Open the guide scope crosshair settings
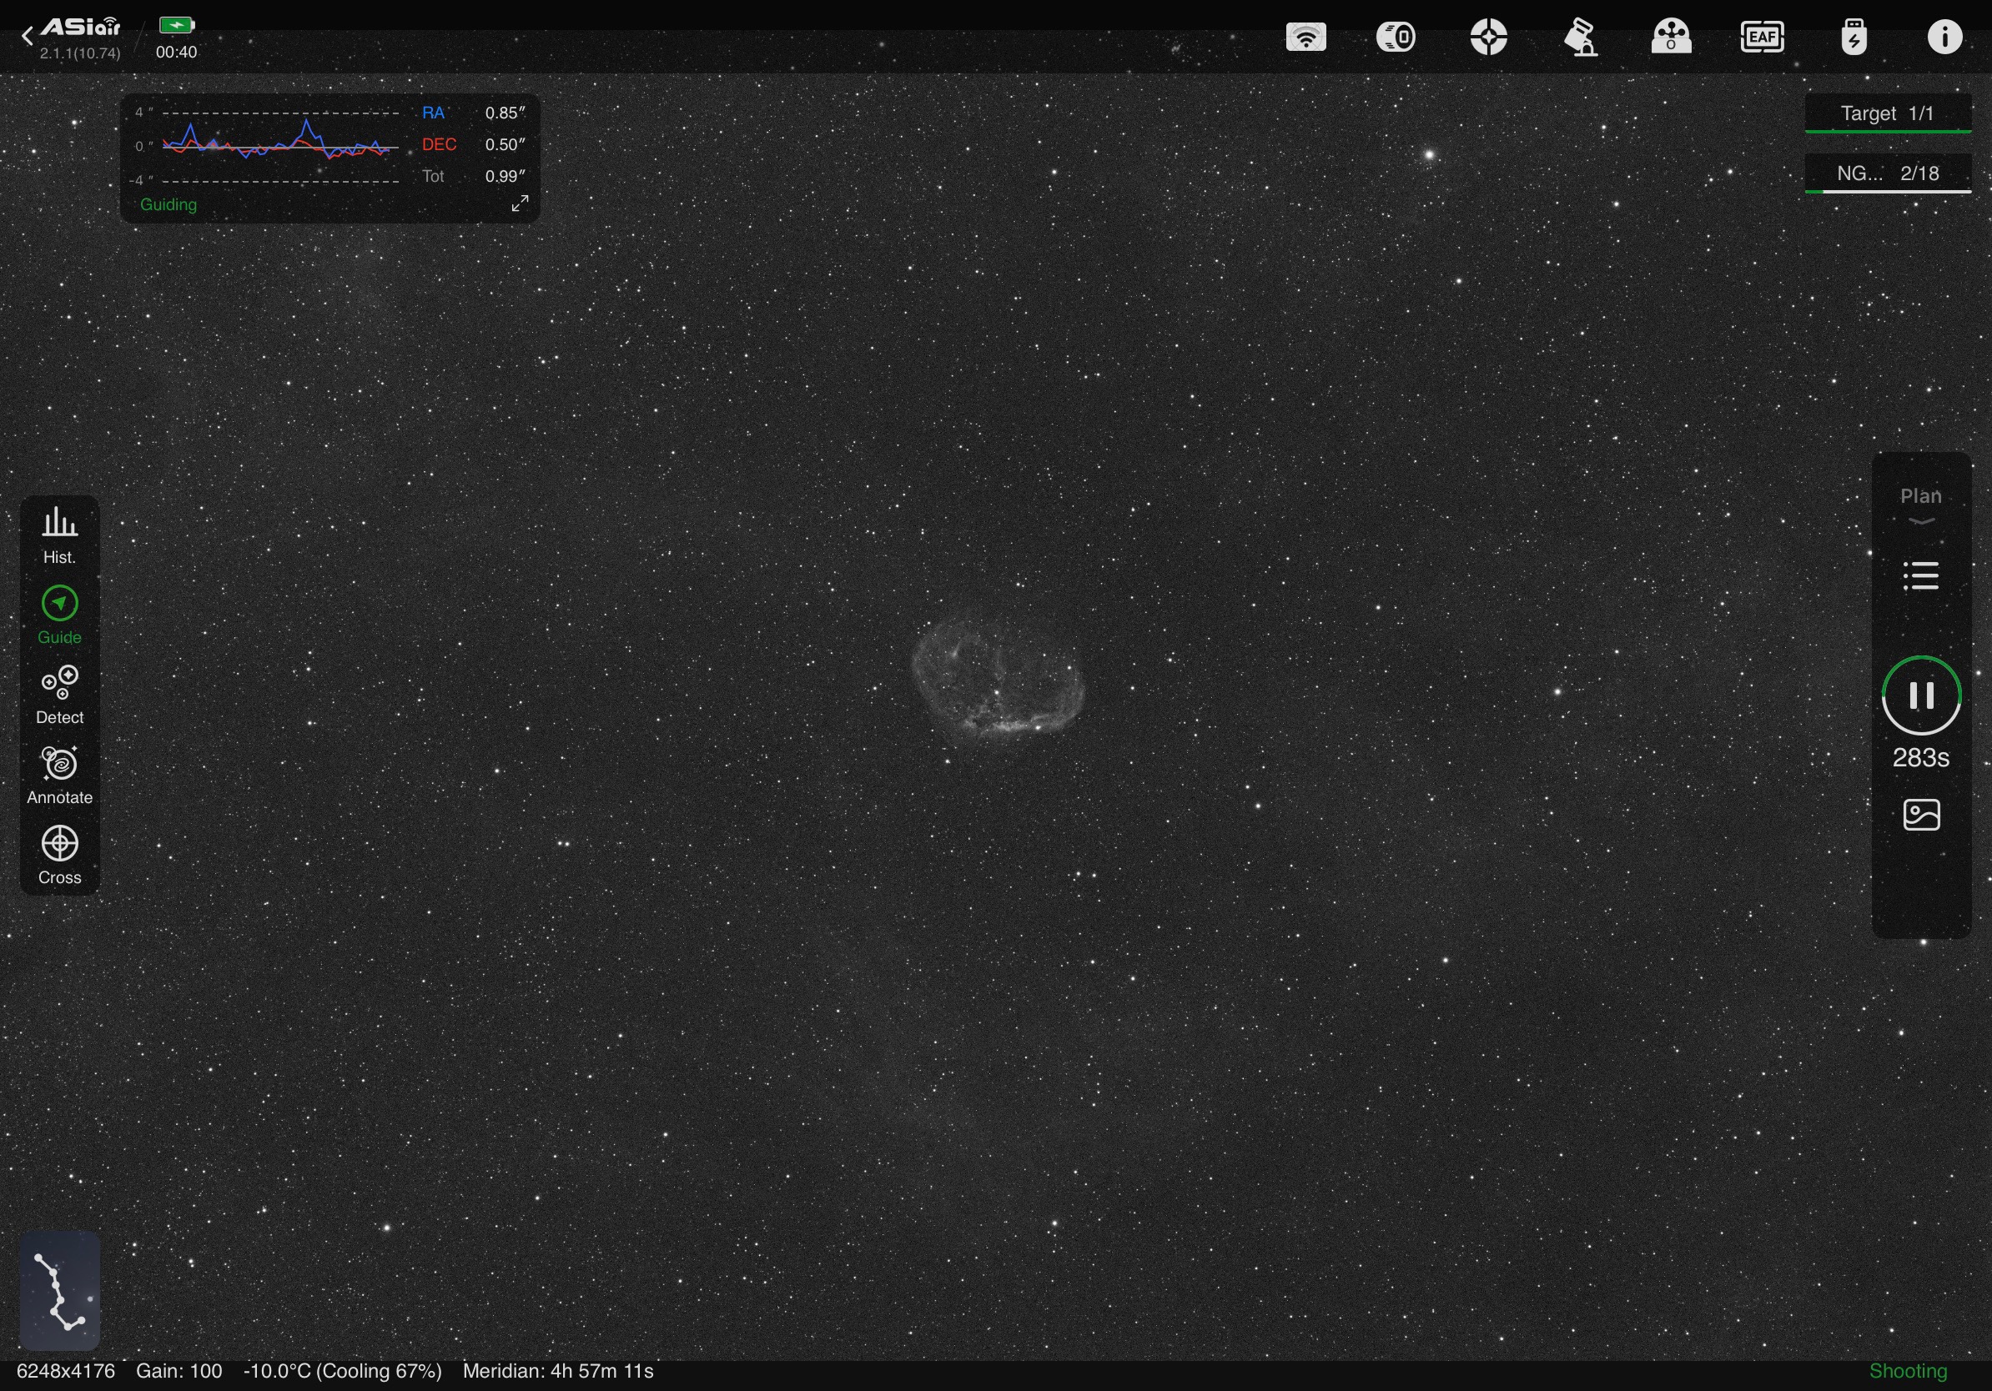 [x=1489, y=38]
